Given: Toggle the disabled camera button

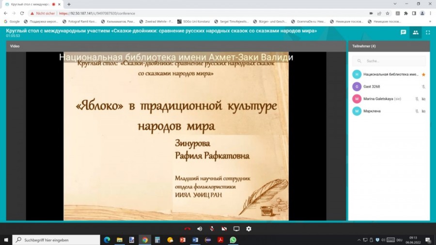Looking at the screenshot, I should point(224,229).
